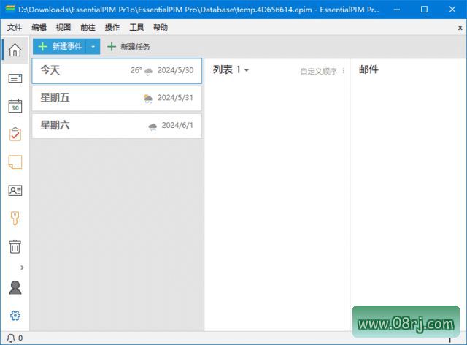This screenshot has height=345, width=467.
Task: Open the Contacts card sidebar icon
Action: pos(15,190)
